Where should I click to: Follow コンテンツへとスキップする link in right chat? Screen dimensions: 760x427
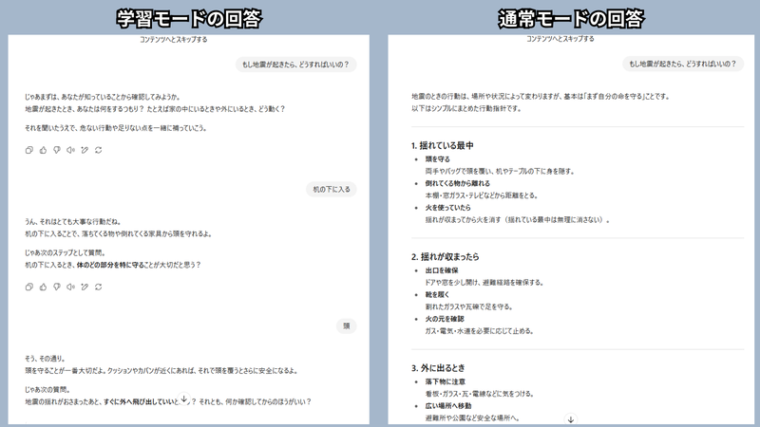click(560, 39)
